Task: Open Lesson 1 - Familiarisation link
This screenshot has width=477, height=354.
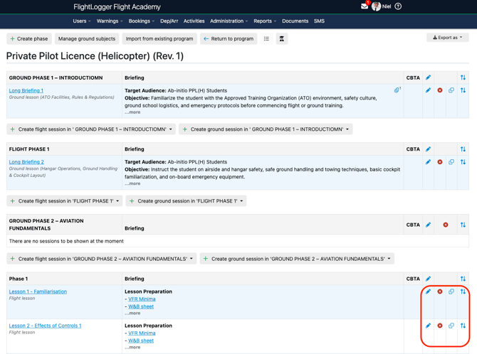Action: pos(38,291)
